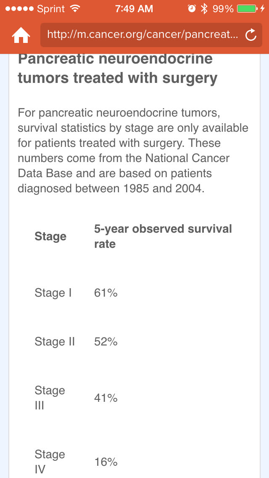Viewport: 269px width, 478px height.
Task: Tap the Bluetooth status icon
Action: 204,9
